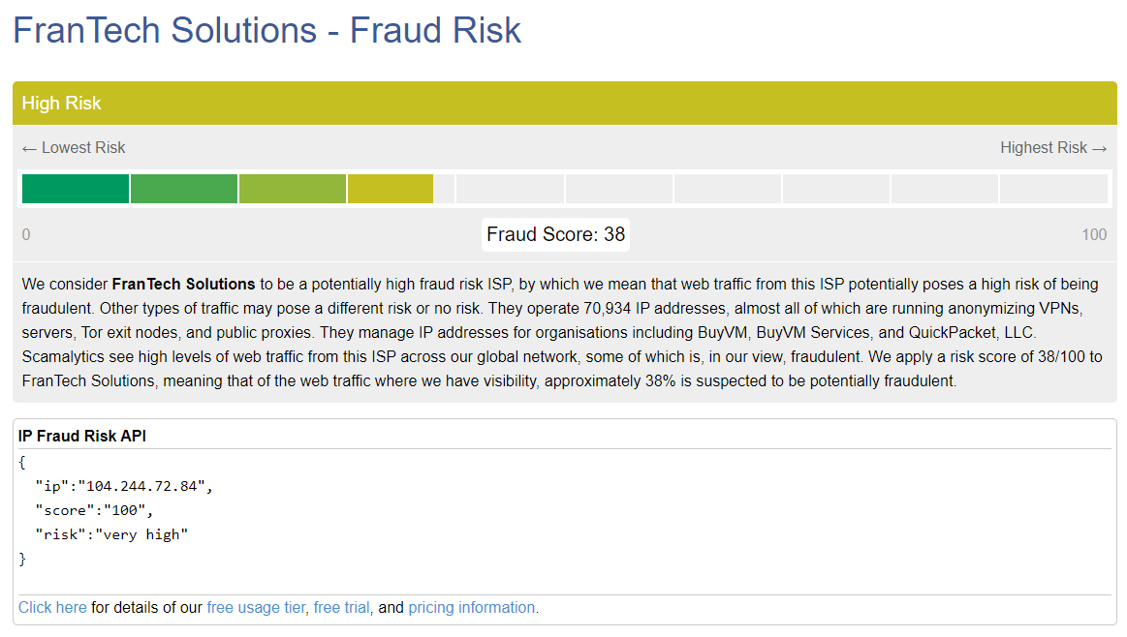Image resolution: width=1127 pixels, height=637 pixels.
Task: Click the dark green lowest-risk bar segment
Action: [x=76, y=189]
